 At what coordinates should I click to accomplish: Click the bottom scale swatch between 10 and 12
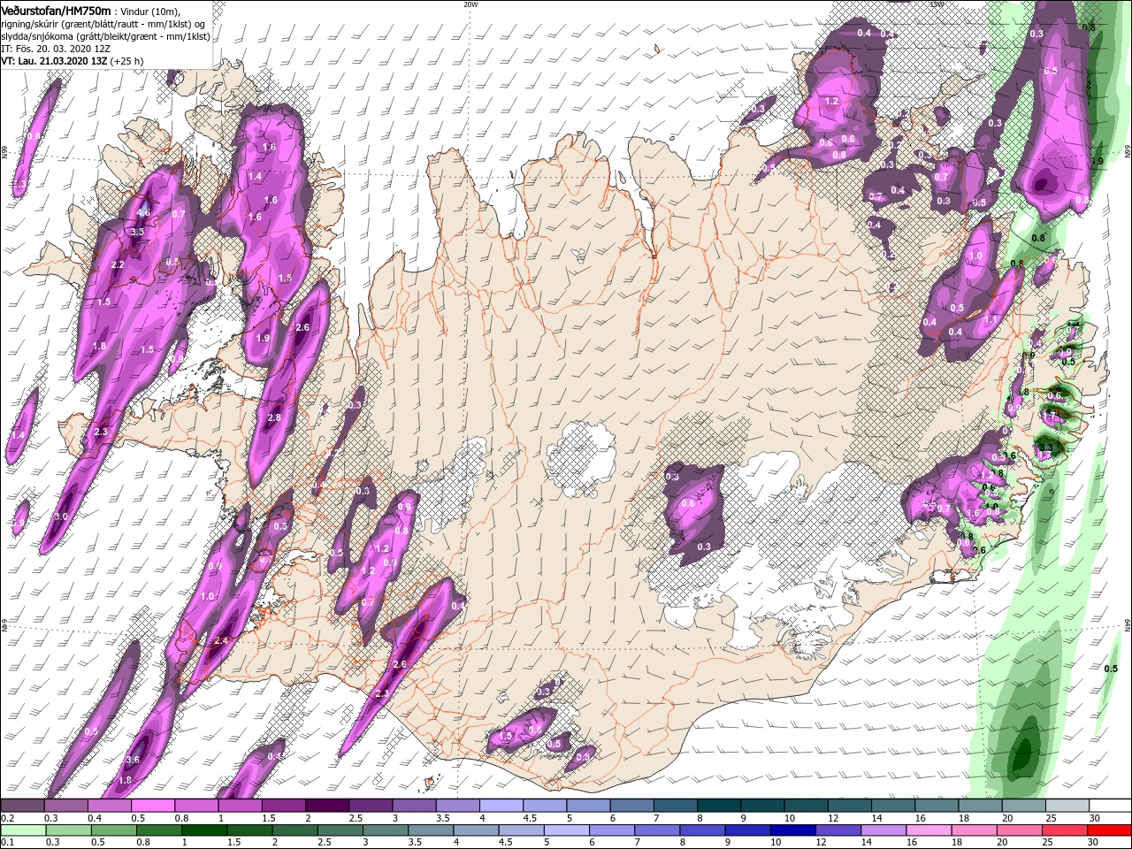click(792, 830)
